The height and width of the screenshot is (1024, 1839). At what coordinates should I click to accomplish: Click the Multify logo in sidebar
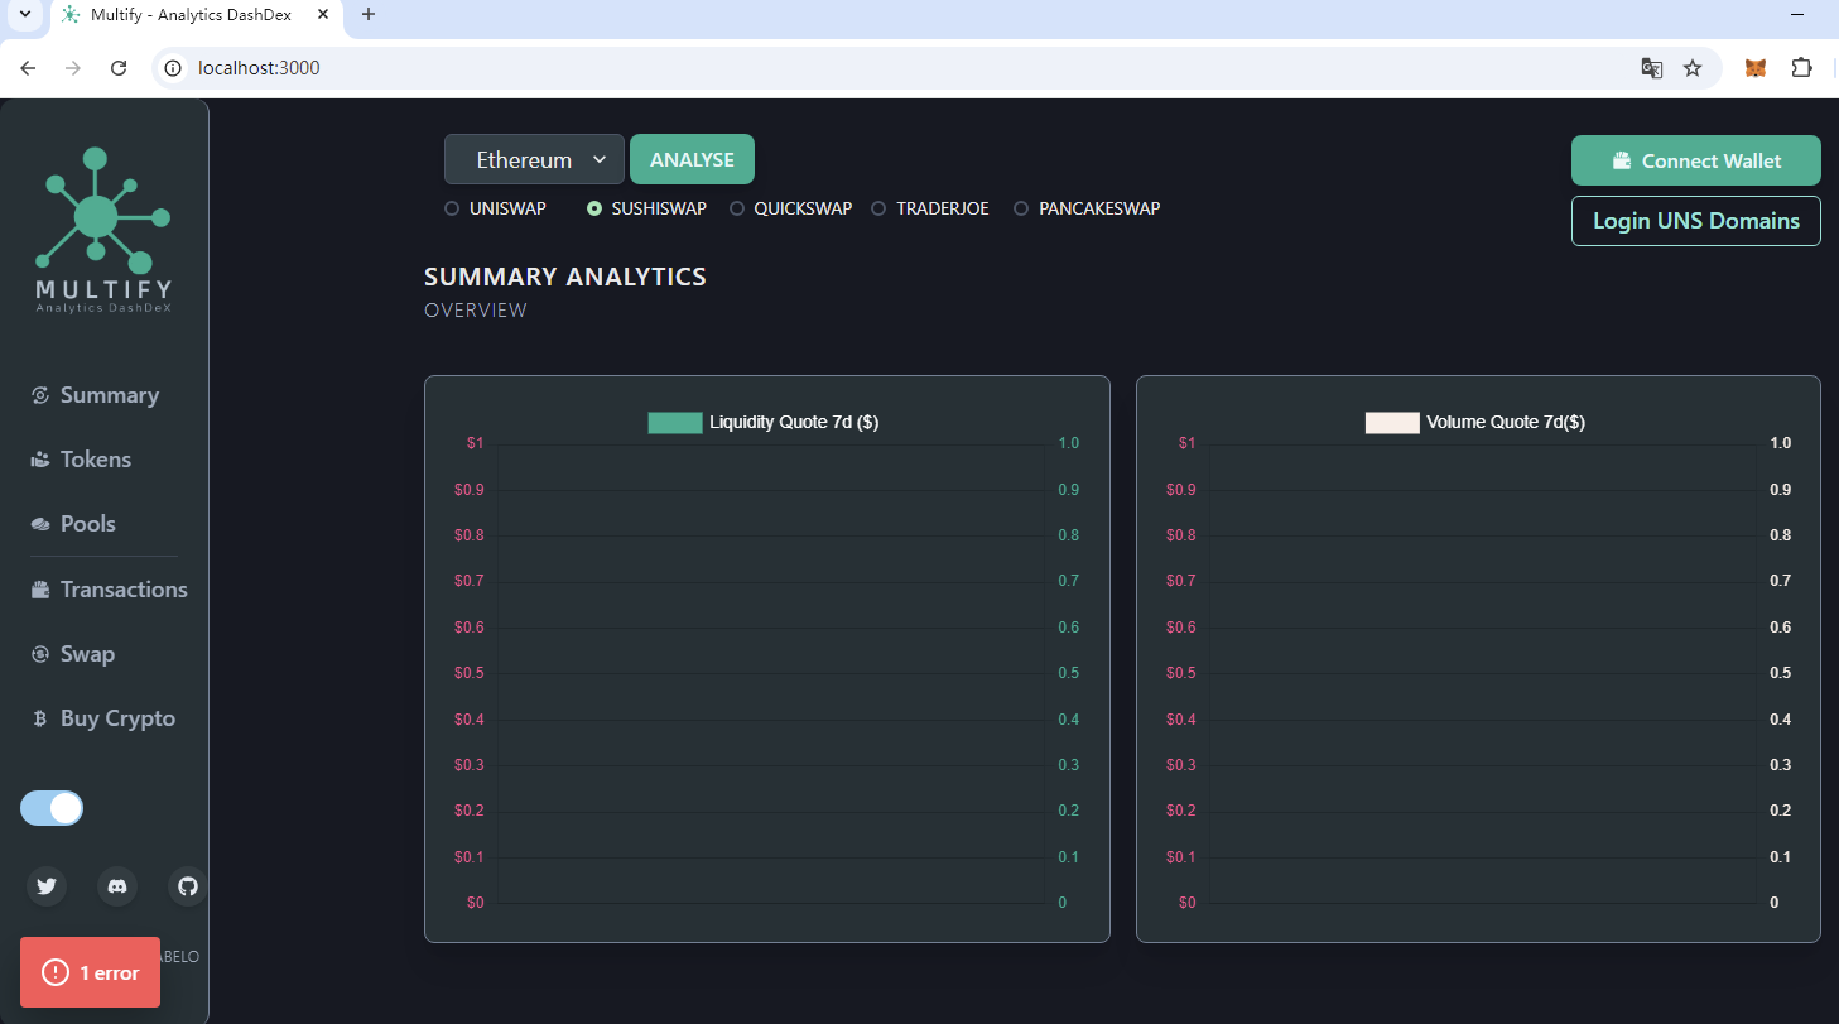103,229
